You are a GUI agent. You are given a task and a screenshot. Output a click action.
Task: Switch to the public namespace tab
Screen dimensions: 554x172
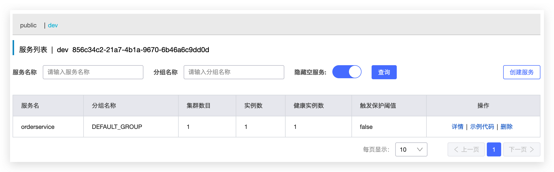(x=28, y=25)
